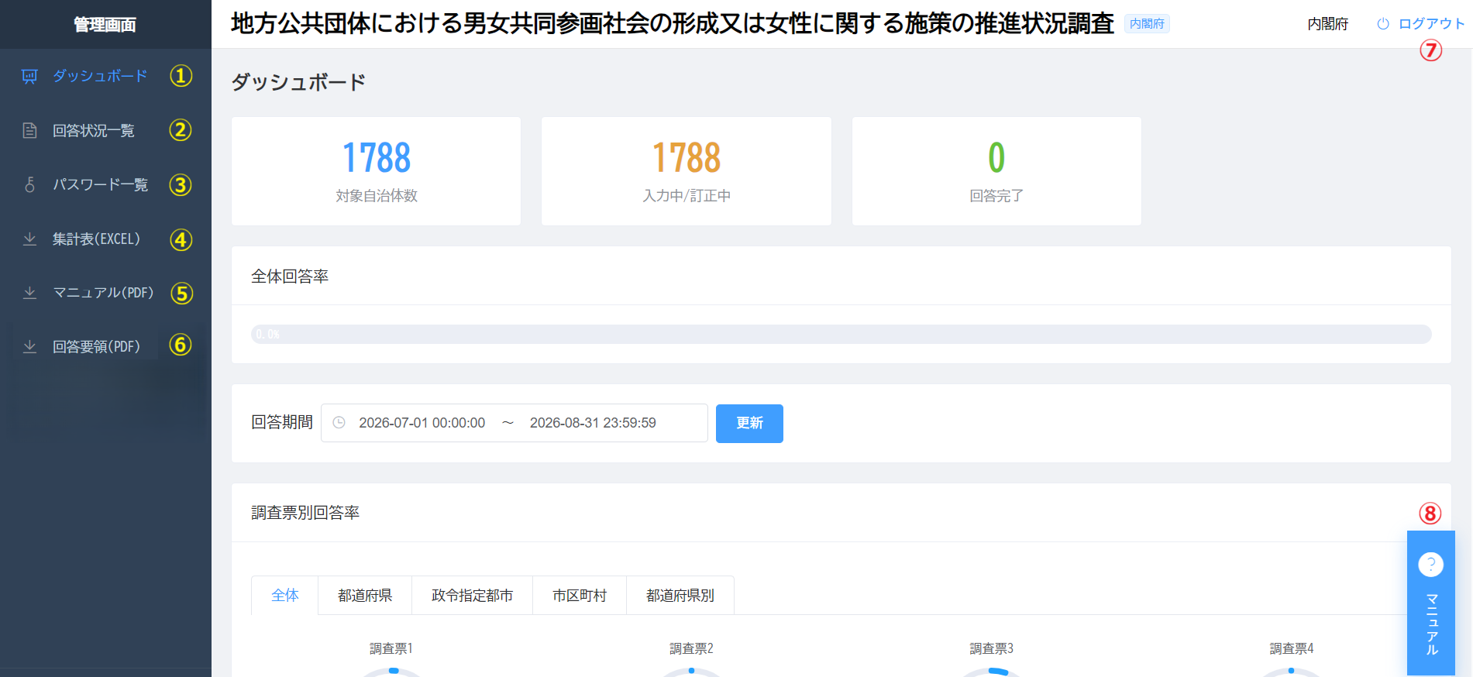Click the 回答期間 label
1473x677 pixels.
[282, 422]
